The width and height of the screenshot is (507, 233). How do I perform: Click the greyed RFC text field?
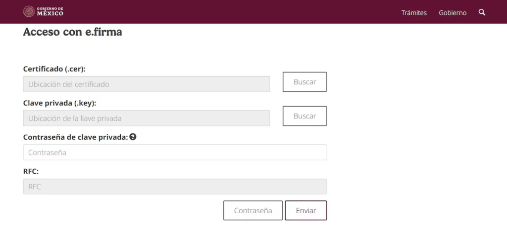point(175,187)
